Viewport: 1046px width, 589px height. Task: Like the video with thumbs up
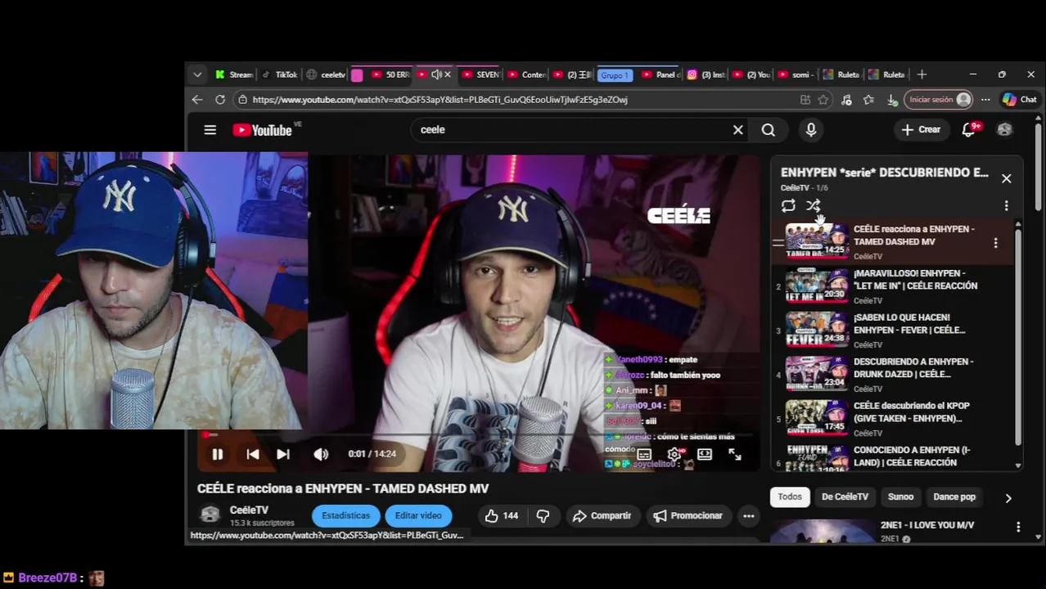click(x=501, y=515)
